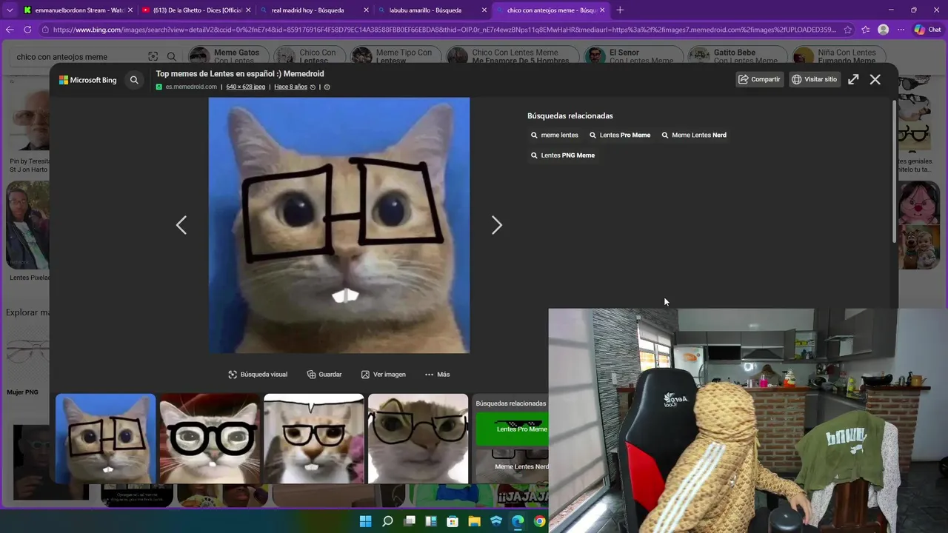Search related term Meme Lentes Nerd chip

pos(694,135)
